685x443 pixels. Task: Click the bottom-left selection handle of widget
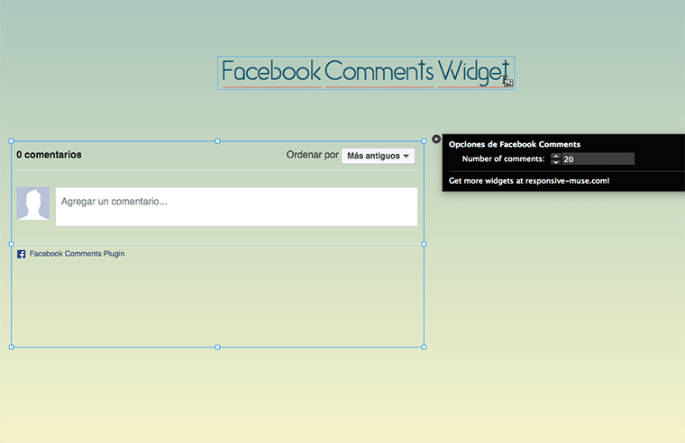pyautogui.click(x=12, y=347)
